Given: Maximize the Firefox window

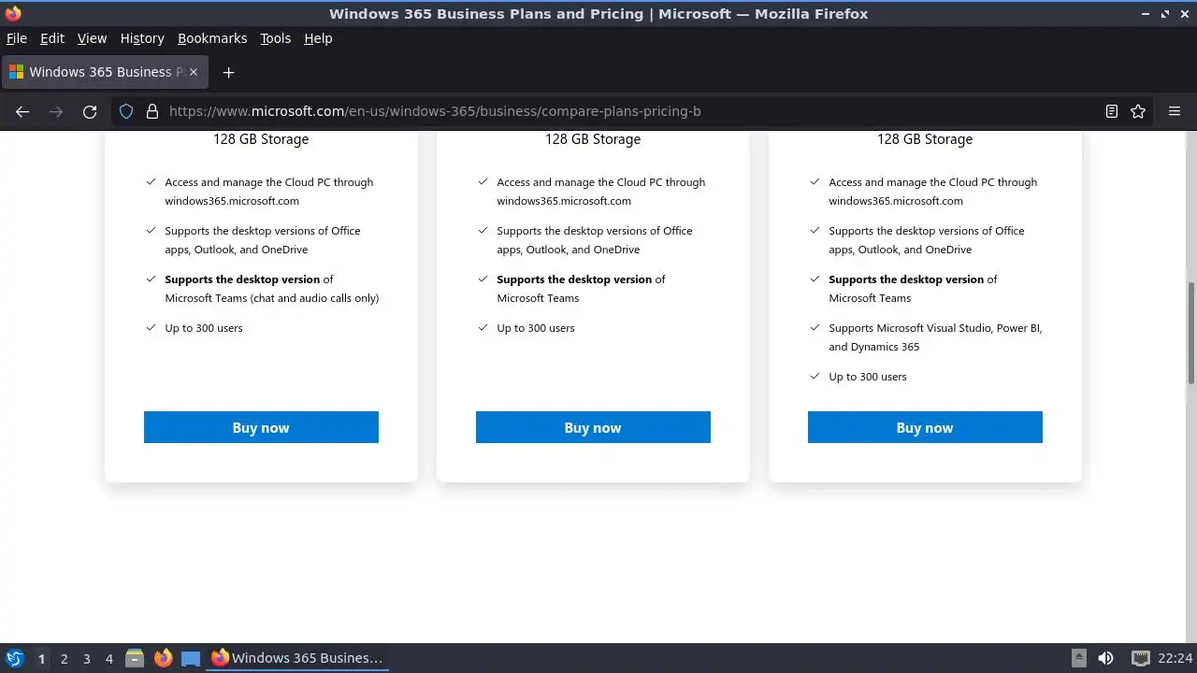Looking at the screenshot, I should pyautogui.click(x=1165, y=14).
